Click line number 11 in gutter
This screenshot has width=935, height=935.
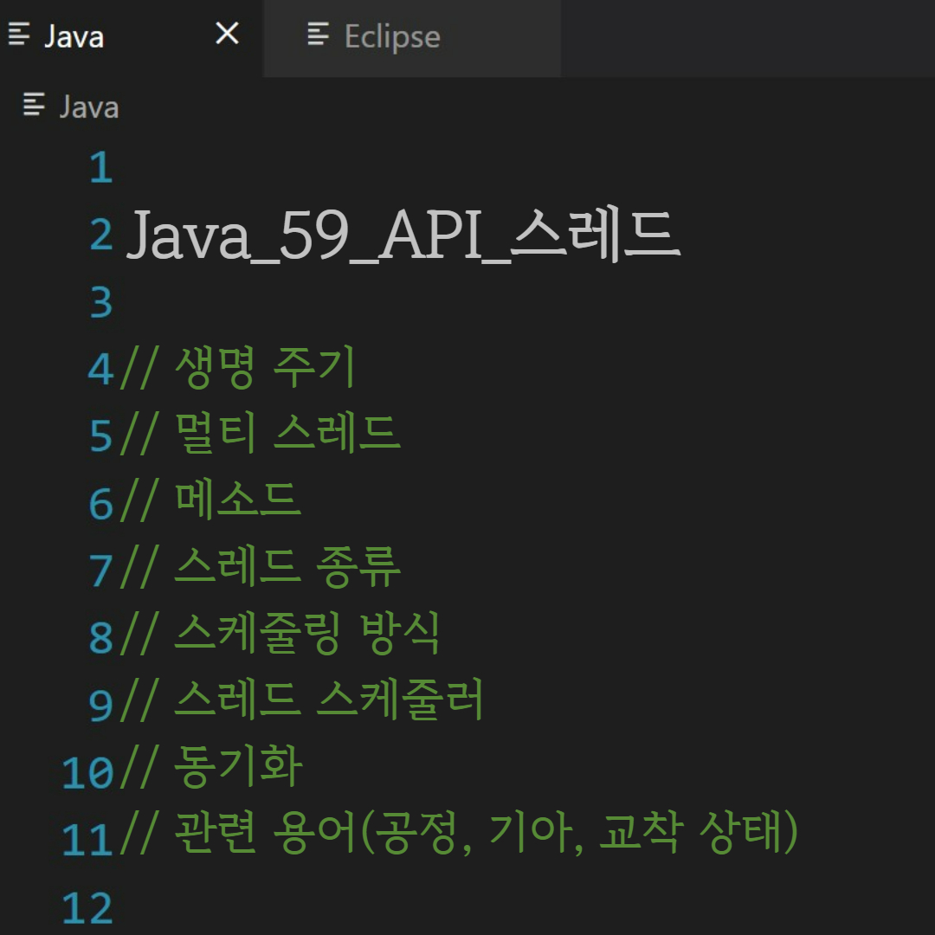point(87,840)
